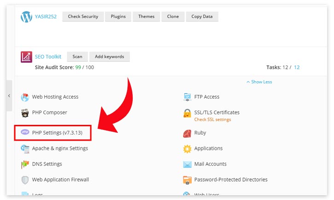Click the Password-Protected Directories folder icon

(187, 180)
